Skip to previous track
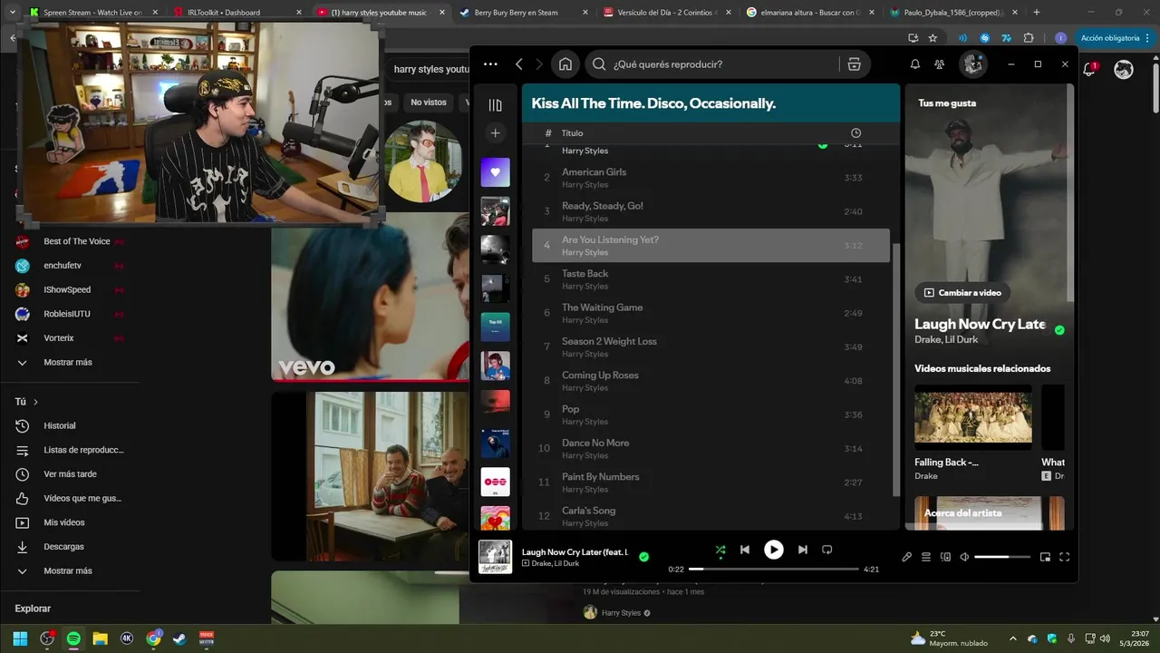The width and height of the screenshot is (1160, 653). click(x=745, y=550)
